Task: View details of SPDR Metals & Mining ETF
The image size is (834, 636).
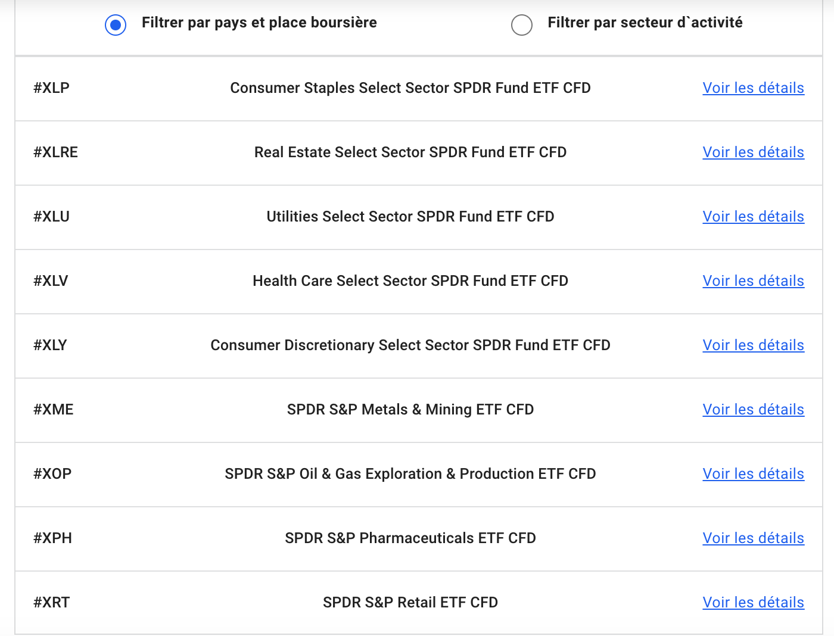Action: click(x=753, y=410)
